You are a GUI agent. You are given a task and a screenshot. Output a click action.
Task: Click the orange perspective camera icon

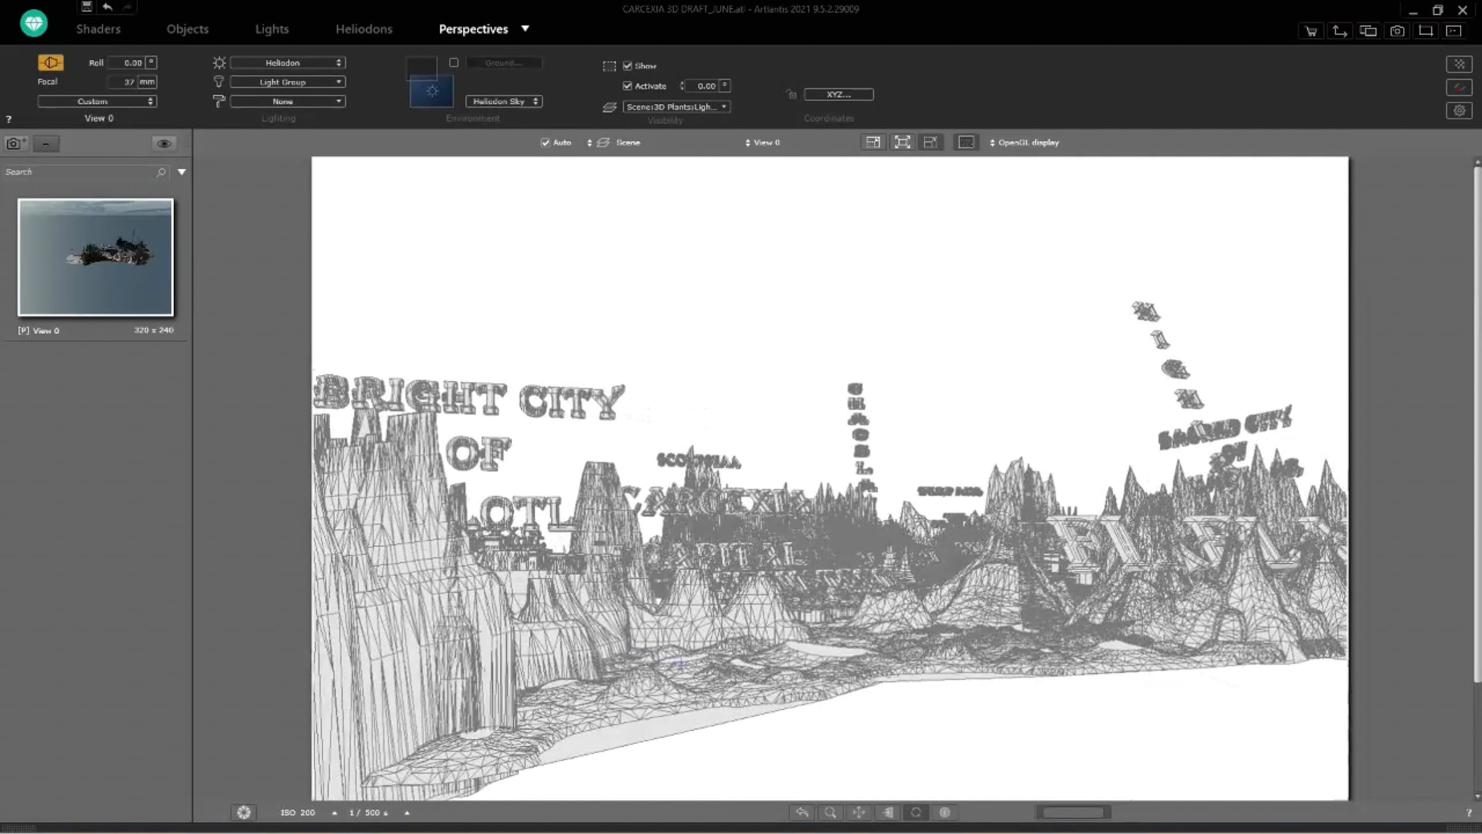[50, 62]
